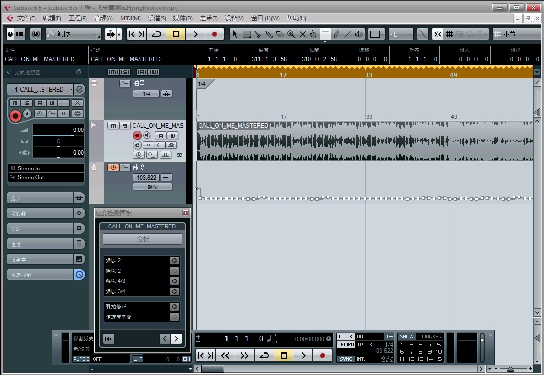Image resolution: width=544 pixels, height=375 pixels.
Task: Click the SYNC button in the transport
Action: click(346, 359)
